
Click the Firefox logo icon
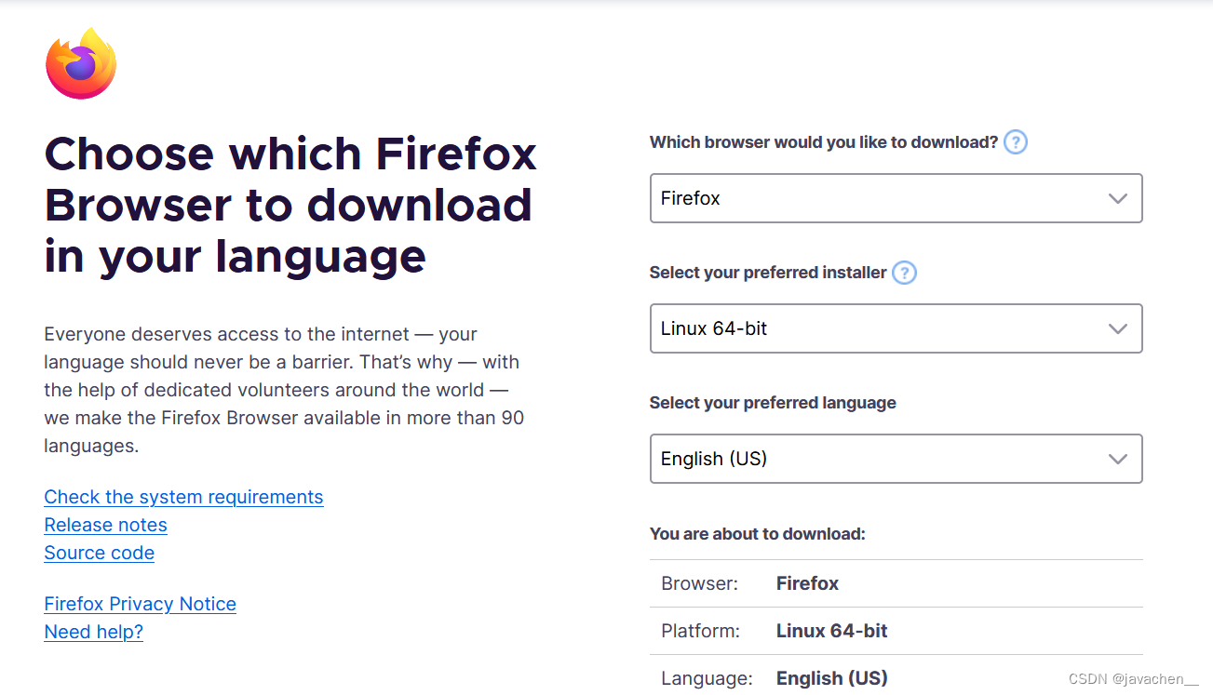tap(80, 62)
